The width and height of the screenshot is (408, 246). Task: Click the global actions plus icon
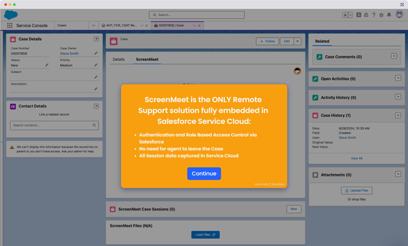(358, 15)
